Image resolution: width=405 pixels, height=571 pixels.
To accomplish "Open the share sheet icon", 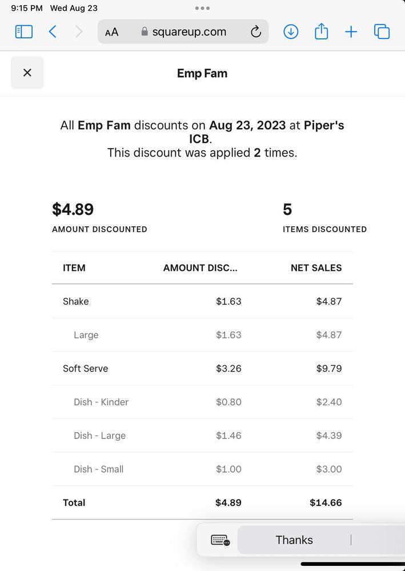I will (x=322, y=31).
